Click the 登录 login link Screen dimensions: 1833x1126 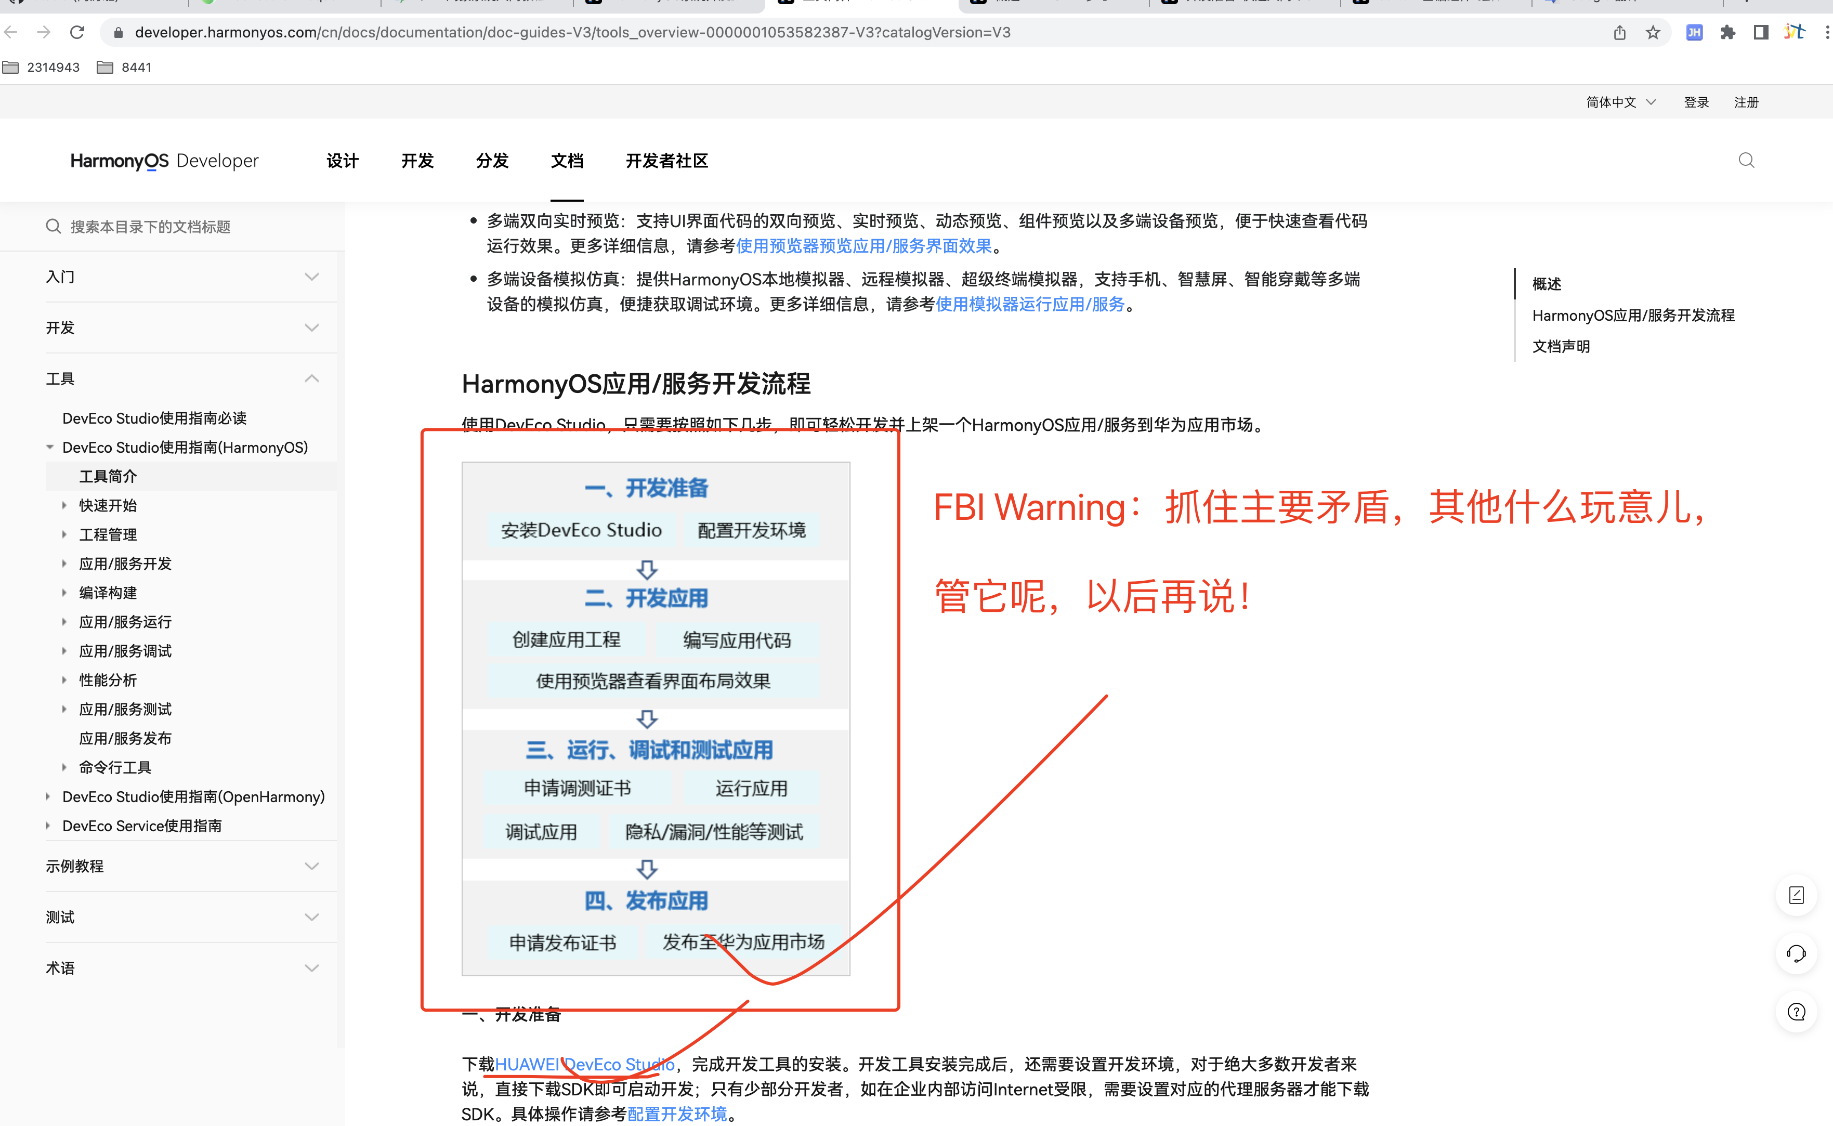click(1696, 102)
